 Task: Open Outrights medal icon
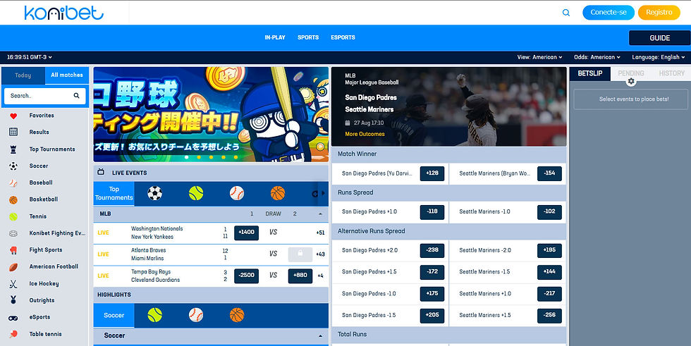point(13,300)
